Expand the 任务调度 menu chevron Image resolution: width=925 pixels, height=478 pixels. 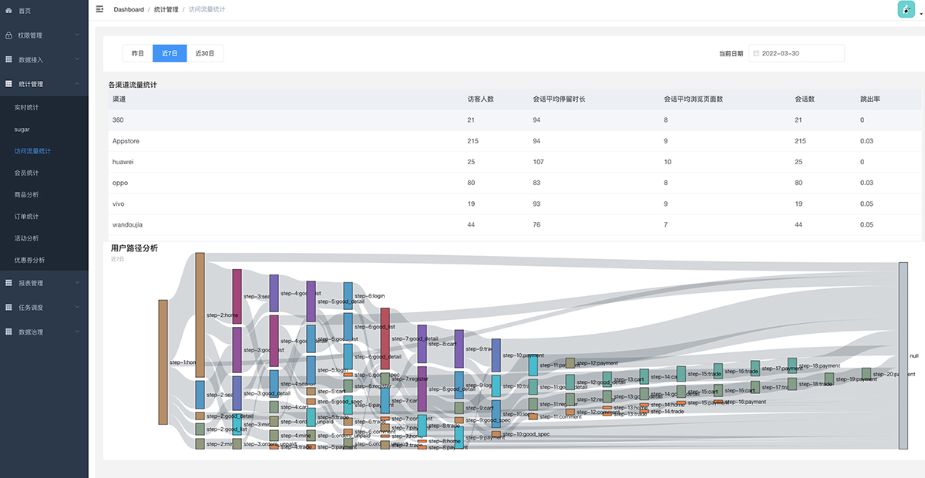click(x=77, y=308)
